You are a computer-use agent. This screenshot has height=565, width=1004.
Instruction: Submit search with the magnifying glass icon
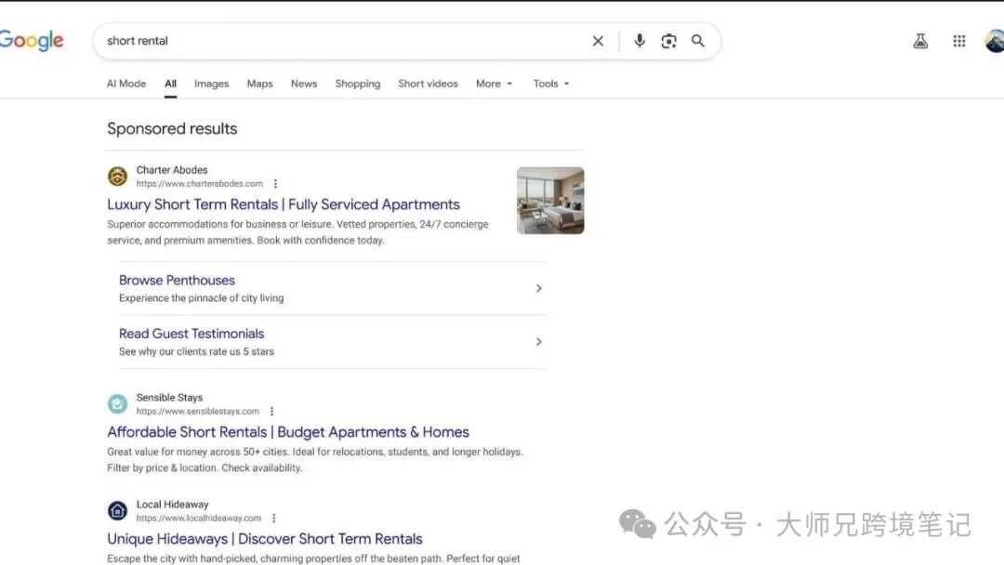(698, 41)
